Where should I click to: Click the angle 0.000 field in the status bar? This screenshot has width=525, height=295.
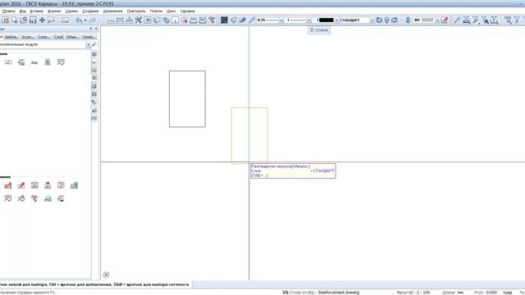pyautogui.click(x=491, y=293)
